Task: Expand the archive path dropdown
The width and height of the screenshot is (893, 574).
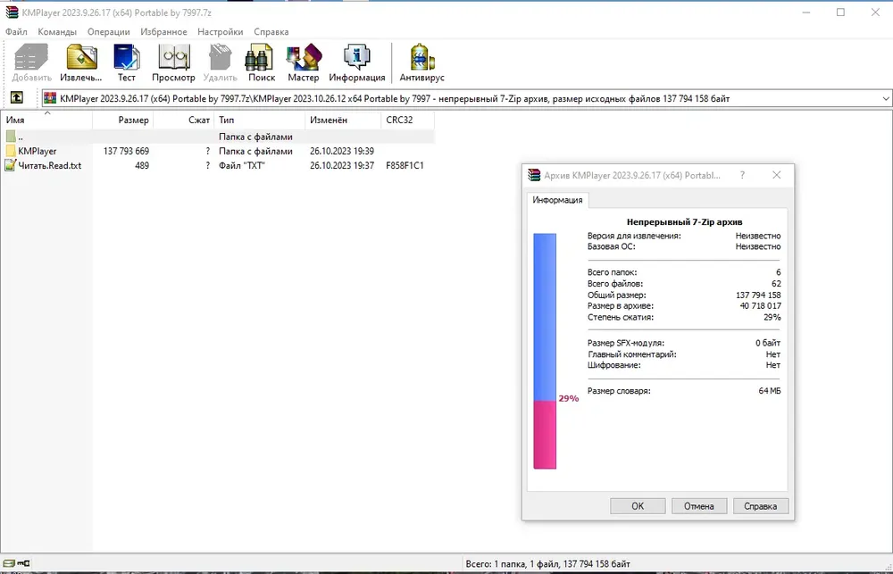Action: pos(886,98)
